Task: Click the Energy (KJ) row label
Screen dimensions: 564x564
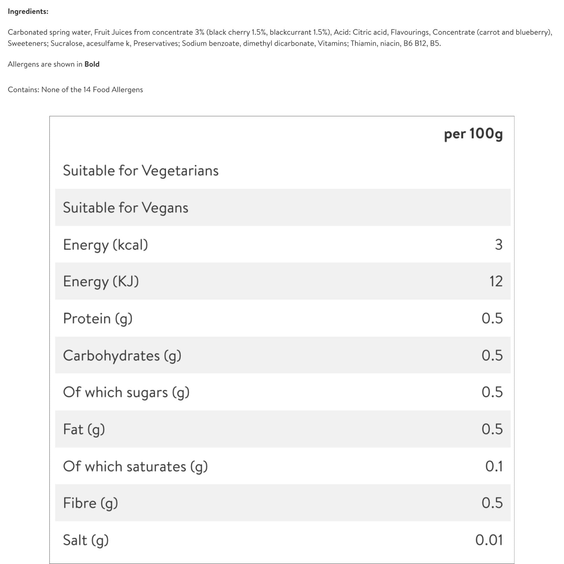Action: 101,281
